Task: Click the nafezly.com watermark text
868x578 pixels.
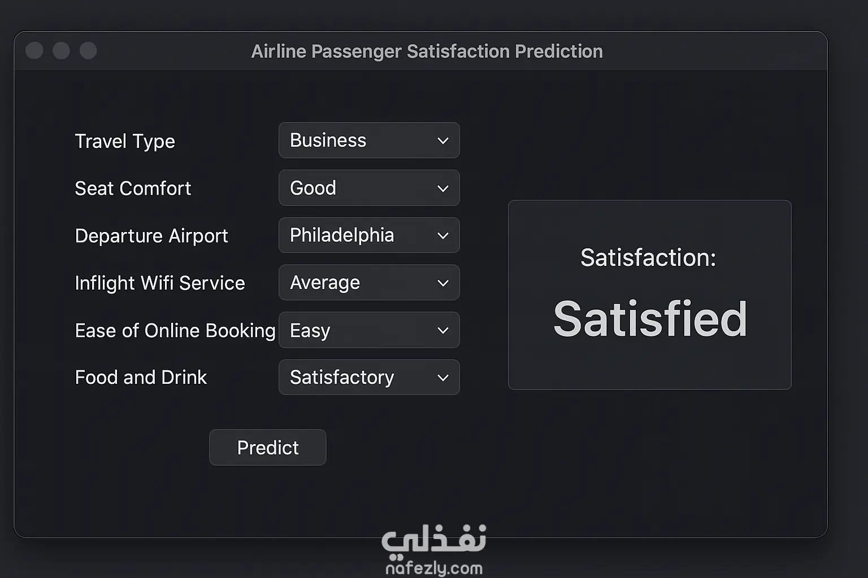Action: [x=433, y=568]
